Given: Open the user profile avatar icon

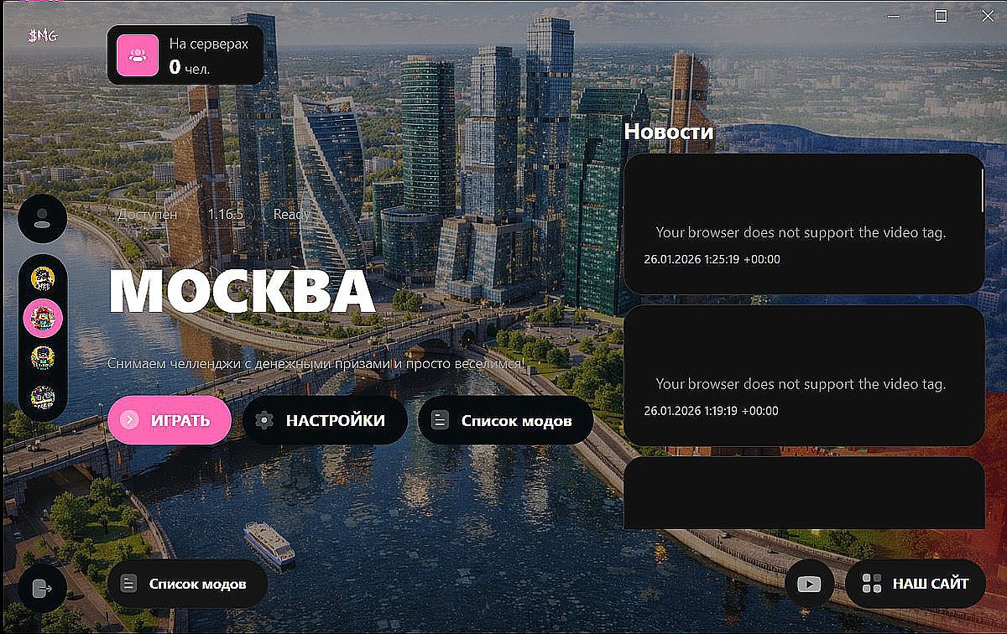Looking at the screenshot, I should 42,218.
